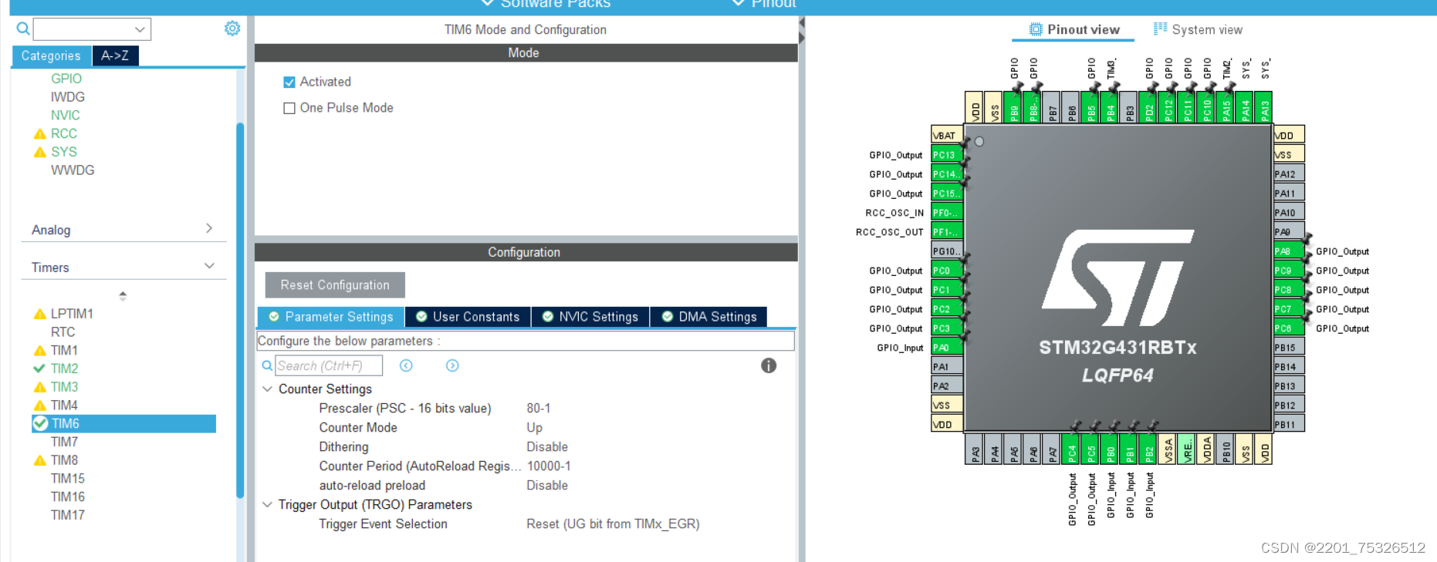Image resolution: width=1437 pixels, height=562 pixels.
Task: Click auto-reload preload Disable value
Action: (547, 486)
